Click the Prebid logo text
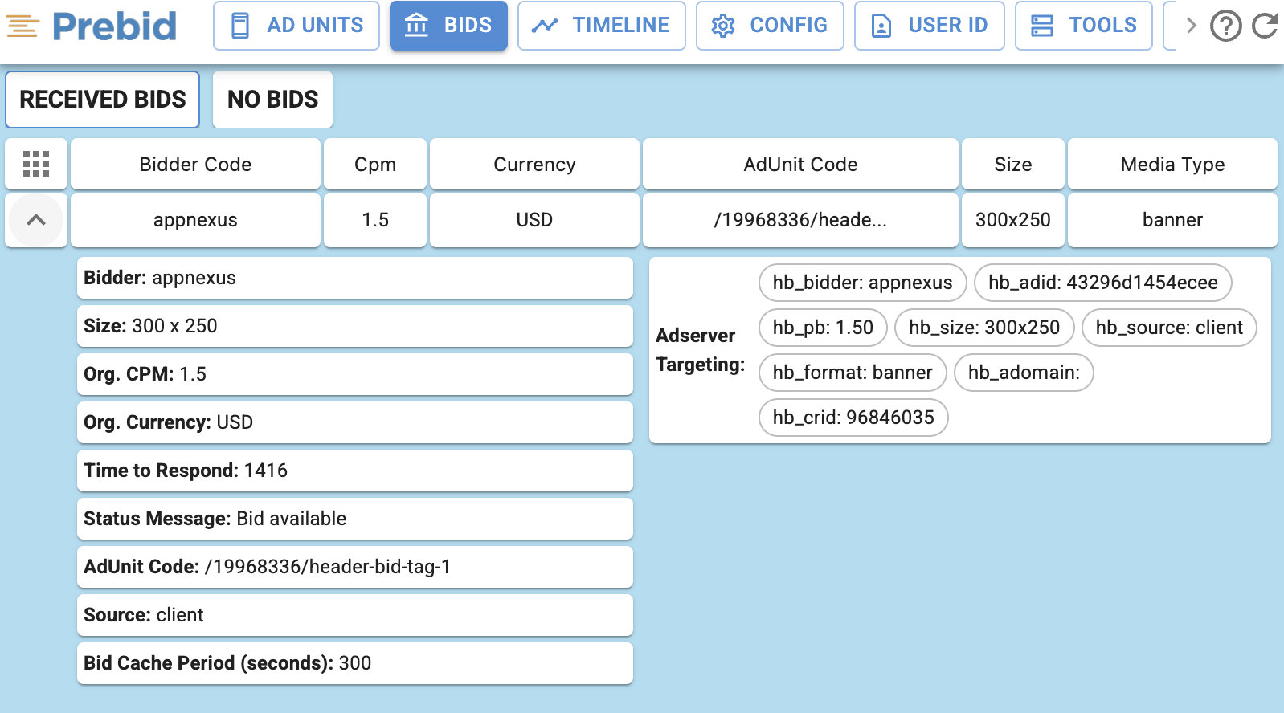The image size is (1284, 713). 114,26
